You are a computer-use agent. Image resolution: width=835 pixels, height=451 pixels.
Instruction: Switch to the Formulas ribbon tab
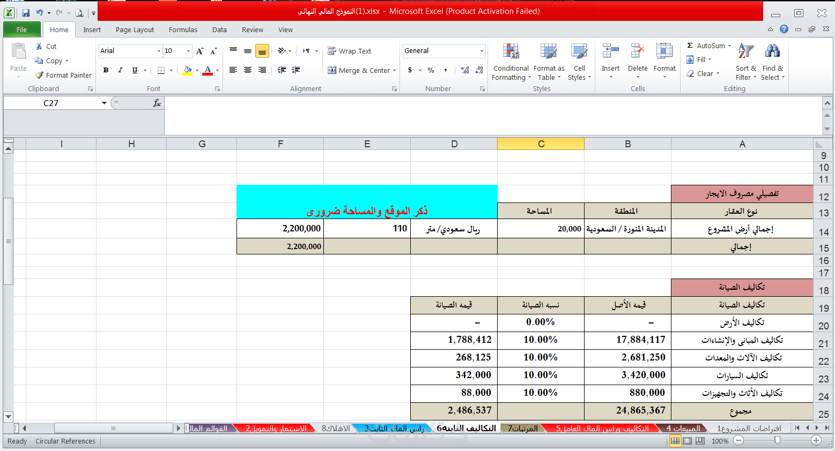coord(183,30)
